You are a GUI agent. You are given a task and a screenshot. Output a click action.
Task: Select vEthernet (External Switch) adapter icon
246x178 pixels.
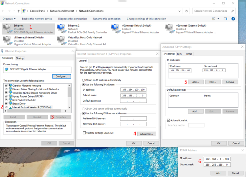(x=169, y=29)
